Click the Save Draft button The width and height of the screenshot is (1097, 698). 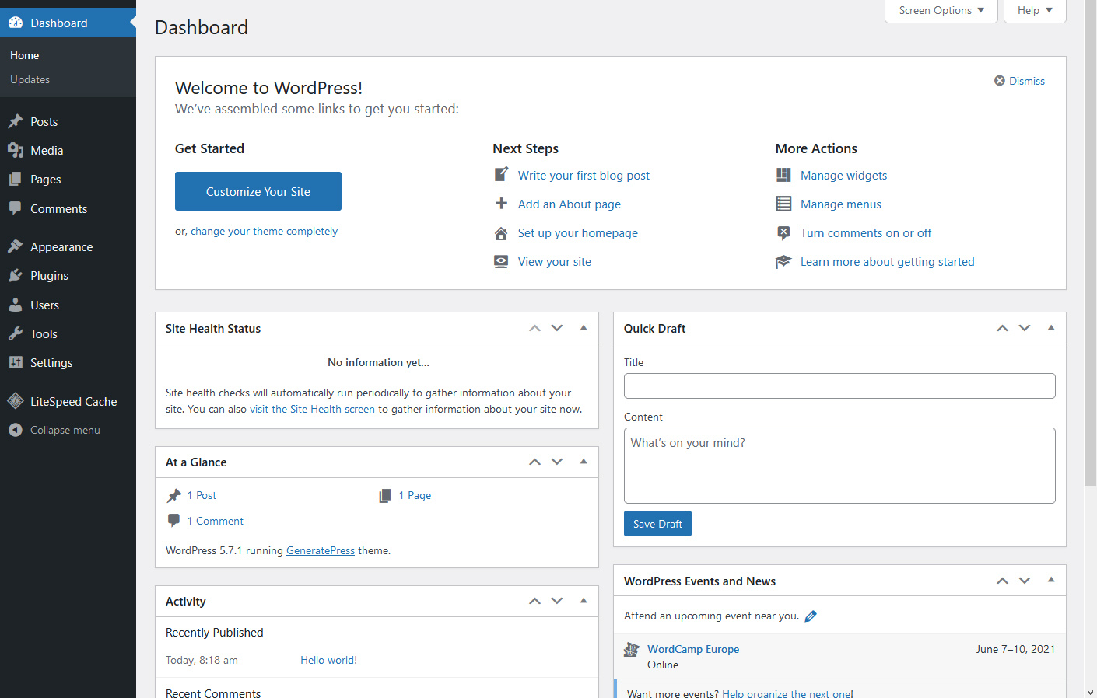point(657,524)
